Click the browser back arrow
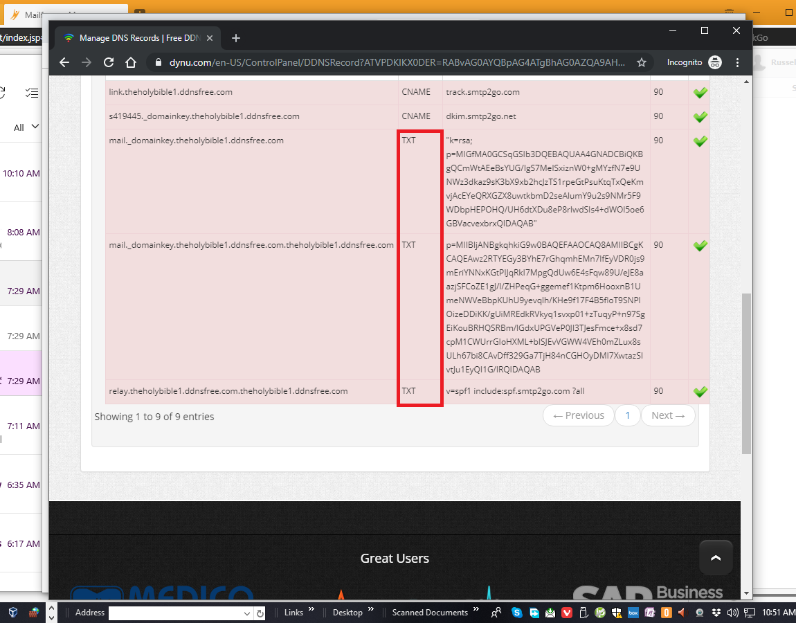 [64, 62]
